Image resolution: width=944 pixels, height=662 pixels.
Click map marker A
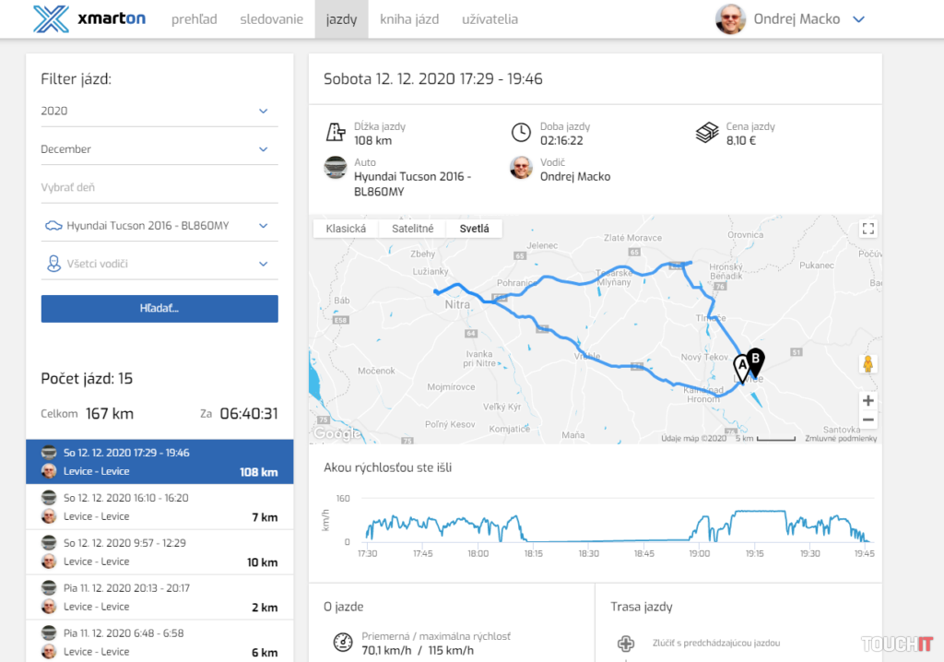742,368
